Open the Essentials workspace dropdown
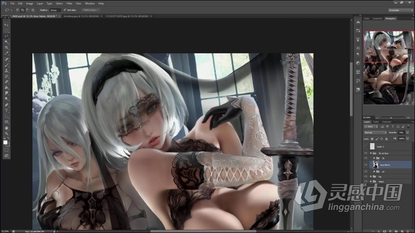Screen dimensions: 415x233 [400, 10]
